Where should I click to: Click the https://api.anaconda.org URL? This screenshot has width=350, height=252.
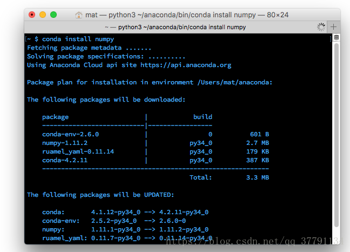(186, 65)
